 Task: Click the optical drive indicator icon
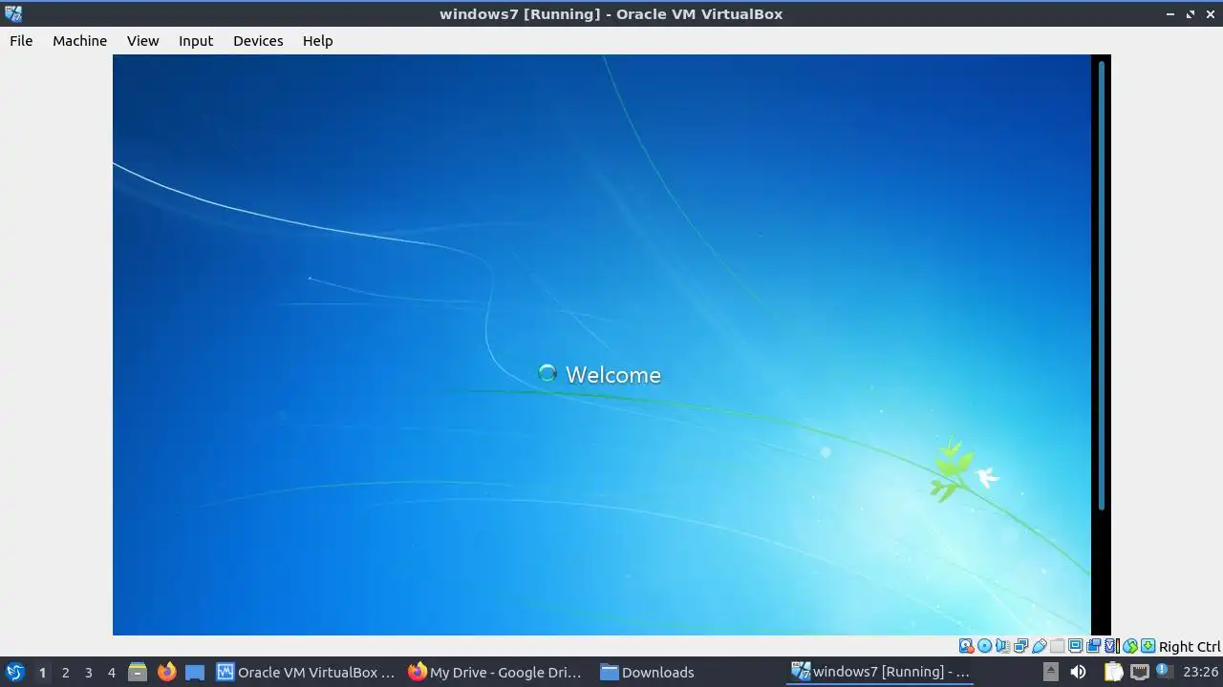tap(985, 646)
